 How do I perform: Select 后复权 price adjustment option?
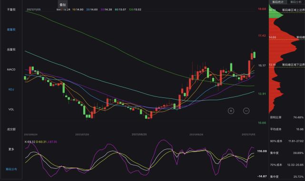[x=11, y=49]
